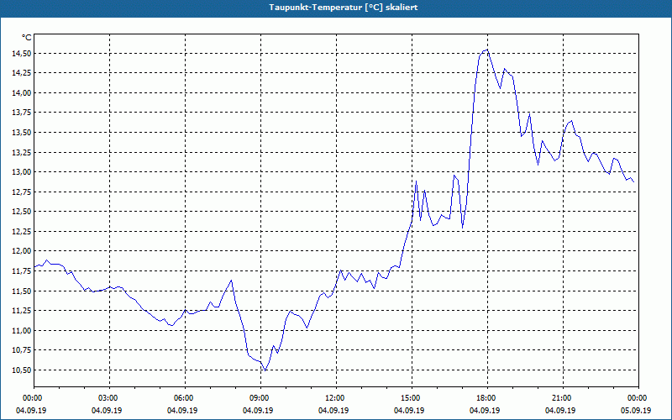Viewport: 672px width, 420px height.
Task: Click the 13,25 y-axis label
Action: click(20, 153)
